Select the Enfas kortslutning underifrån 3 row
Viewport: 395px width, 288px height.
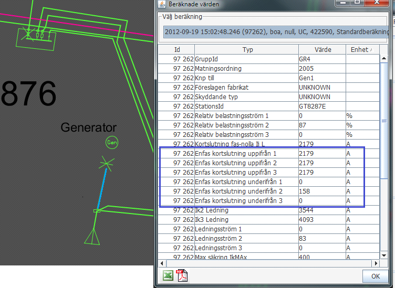pos(269,201)
